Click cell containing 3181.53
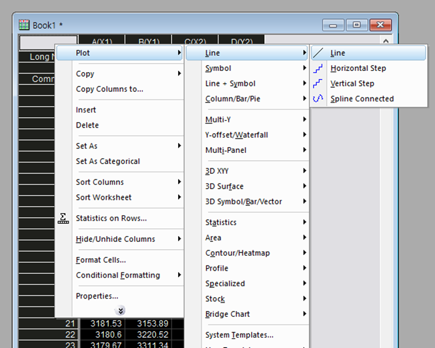This screenshot has height=348, width=435. point(102,324)
